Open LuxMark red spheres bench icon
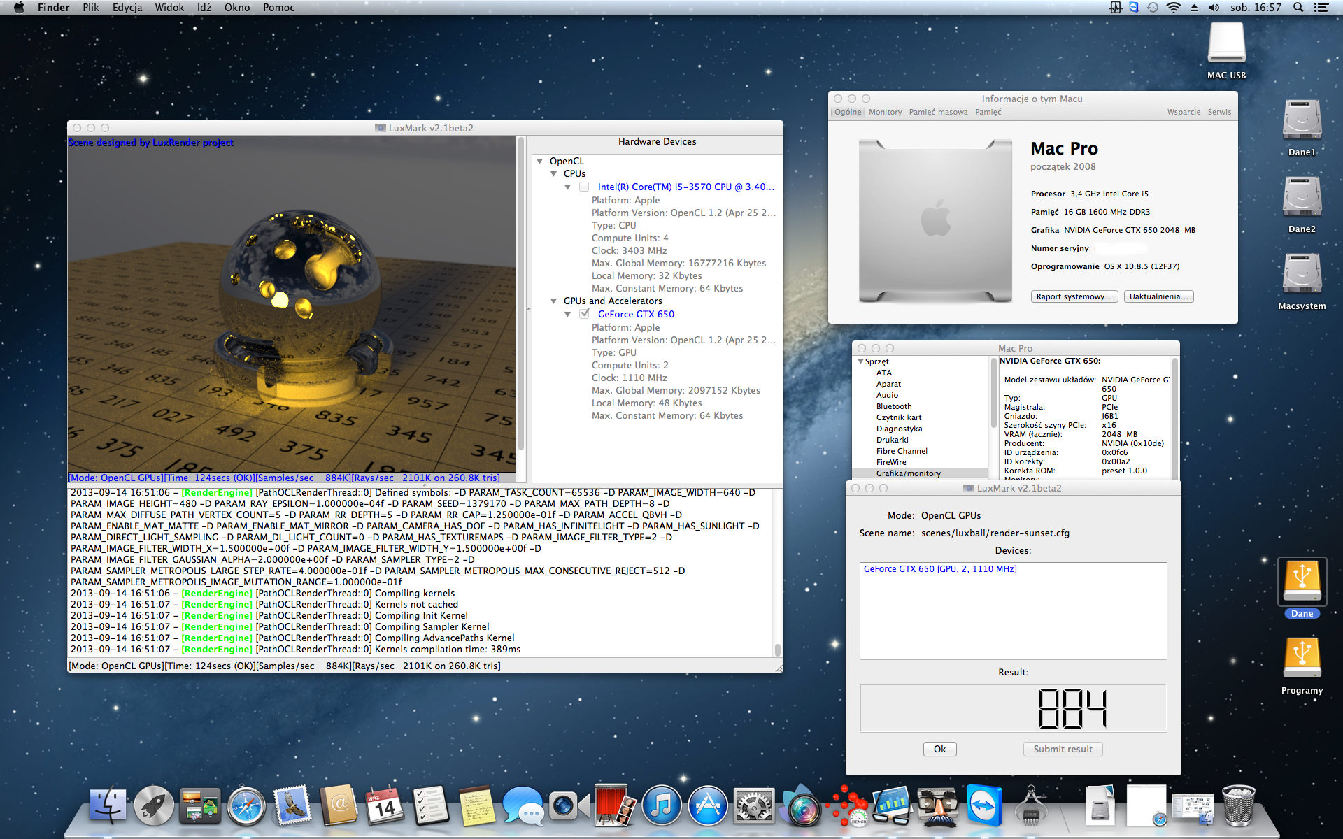The height and width of the screenshot is (839, 1343). pyautogui.click(x=846, y=806)
